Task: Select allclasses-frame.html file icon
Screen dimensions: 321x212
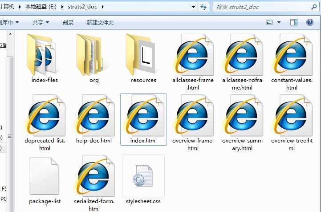Action: point(194,55)
